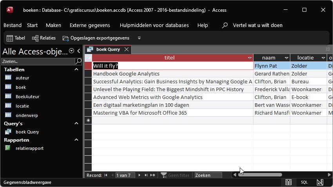Click the current record number box
This screenshot has height=187, width=333.
coord(125,175)
